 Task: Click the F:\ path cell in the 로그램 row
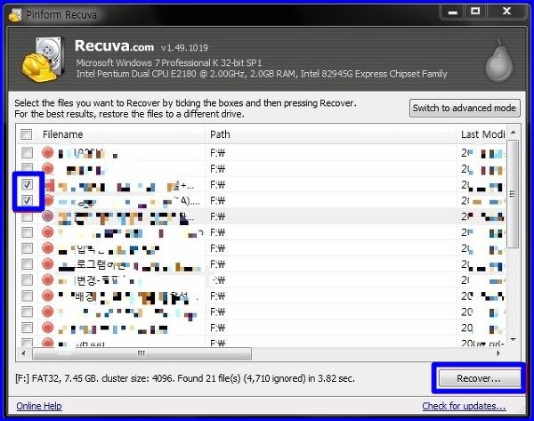click(218, 264)
